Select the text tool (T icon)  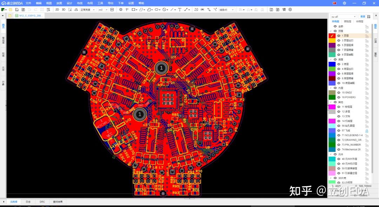(x=180, y=10)
